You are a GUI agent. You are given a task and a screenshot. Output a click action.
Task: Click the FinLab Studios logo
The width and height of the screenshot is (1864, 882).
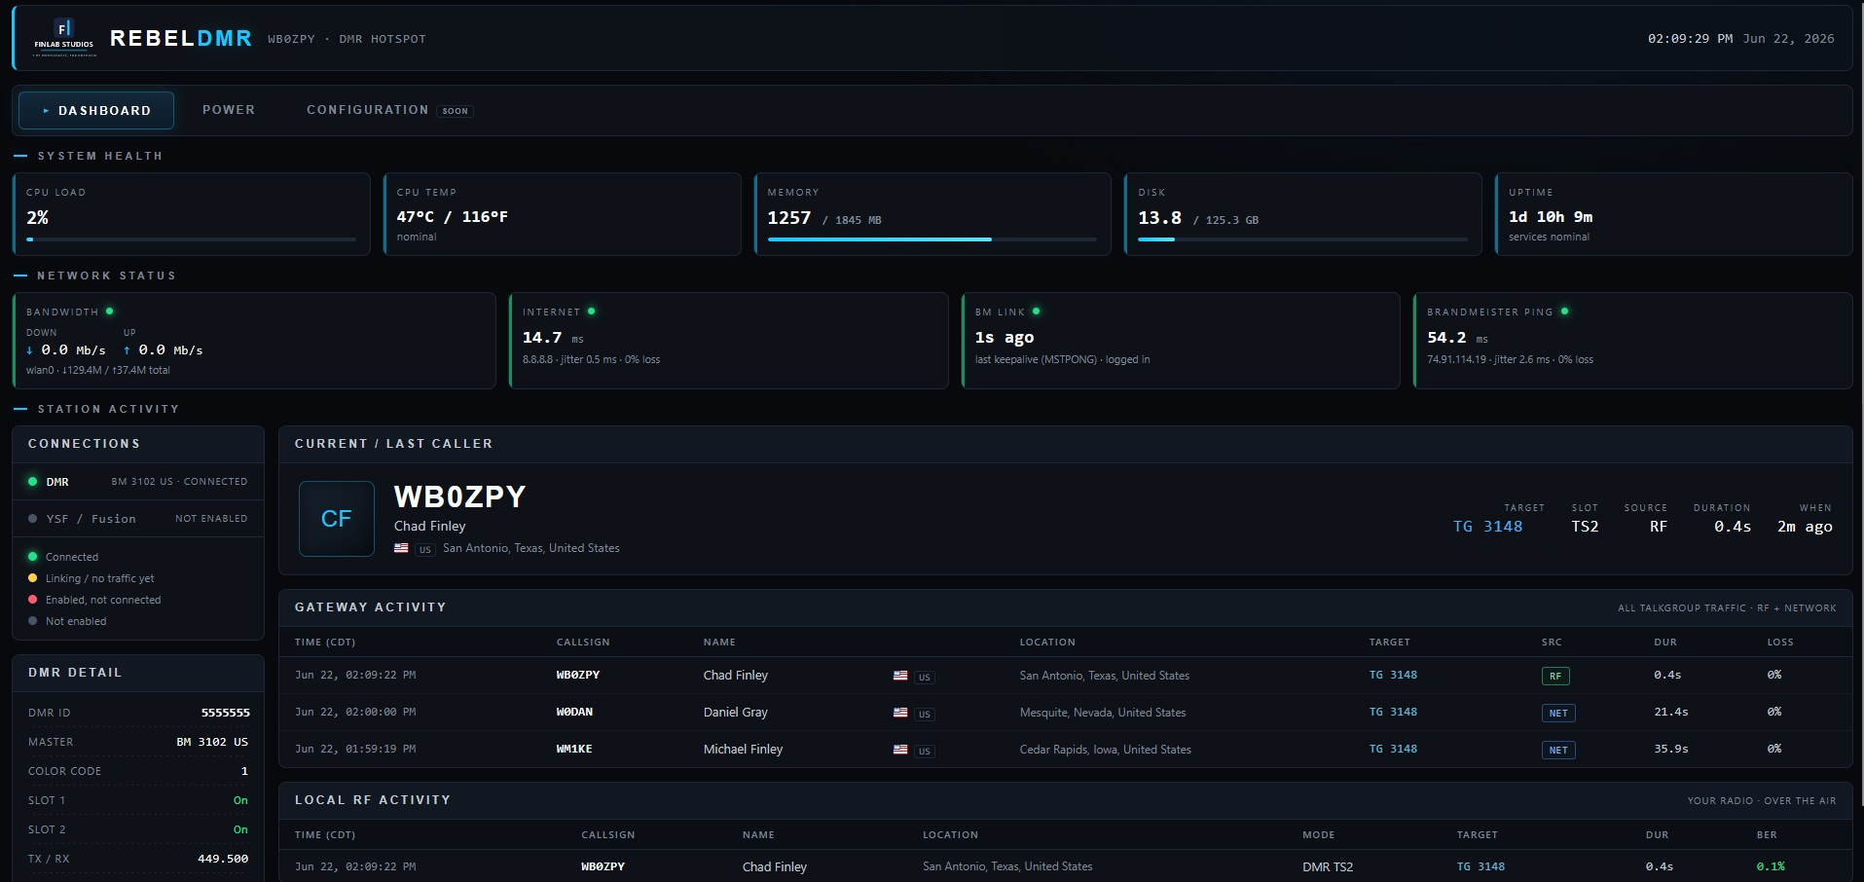(x=64, y=37)
